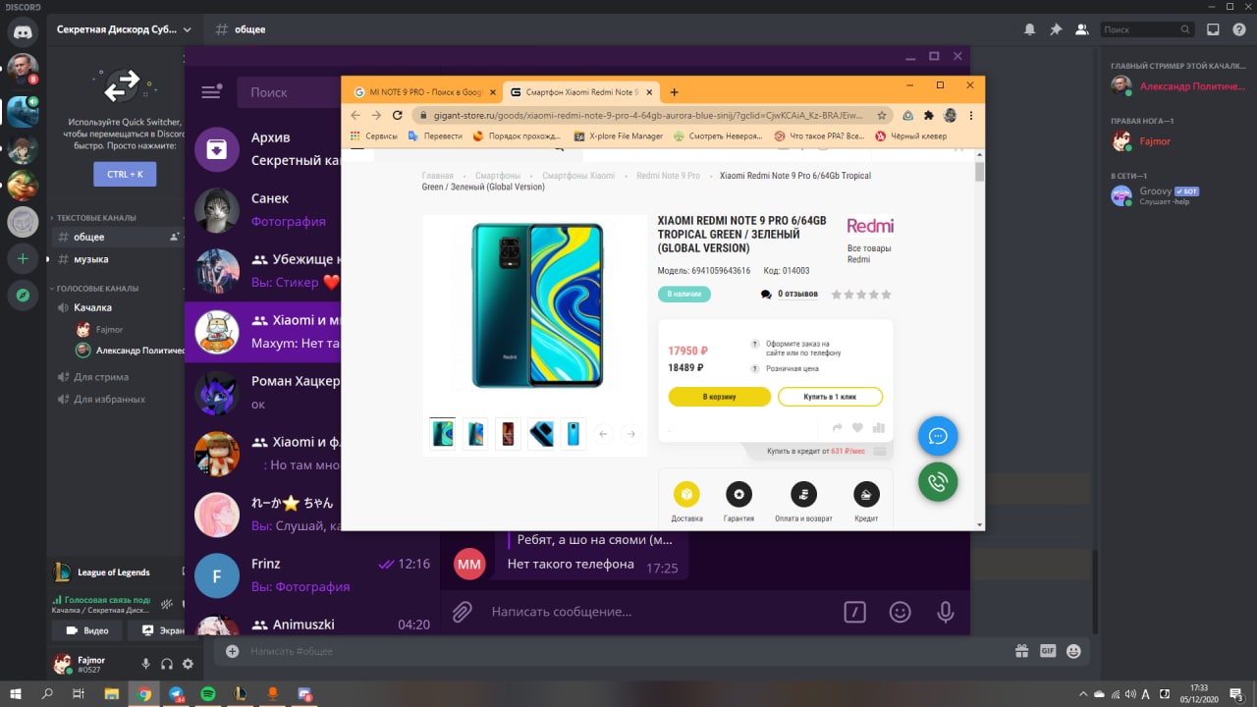The height and width of the screenshot is (707, 1257).
Task: Reload the Chrome page
Action: pos(400,115)
